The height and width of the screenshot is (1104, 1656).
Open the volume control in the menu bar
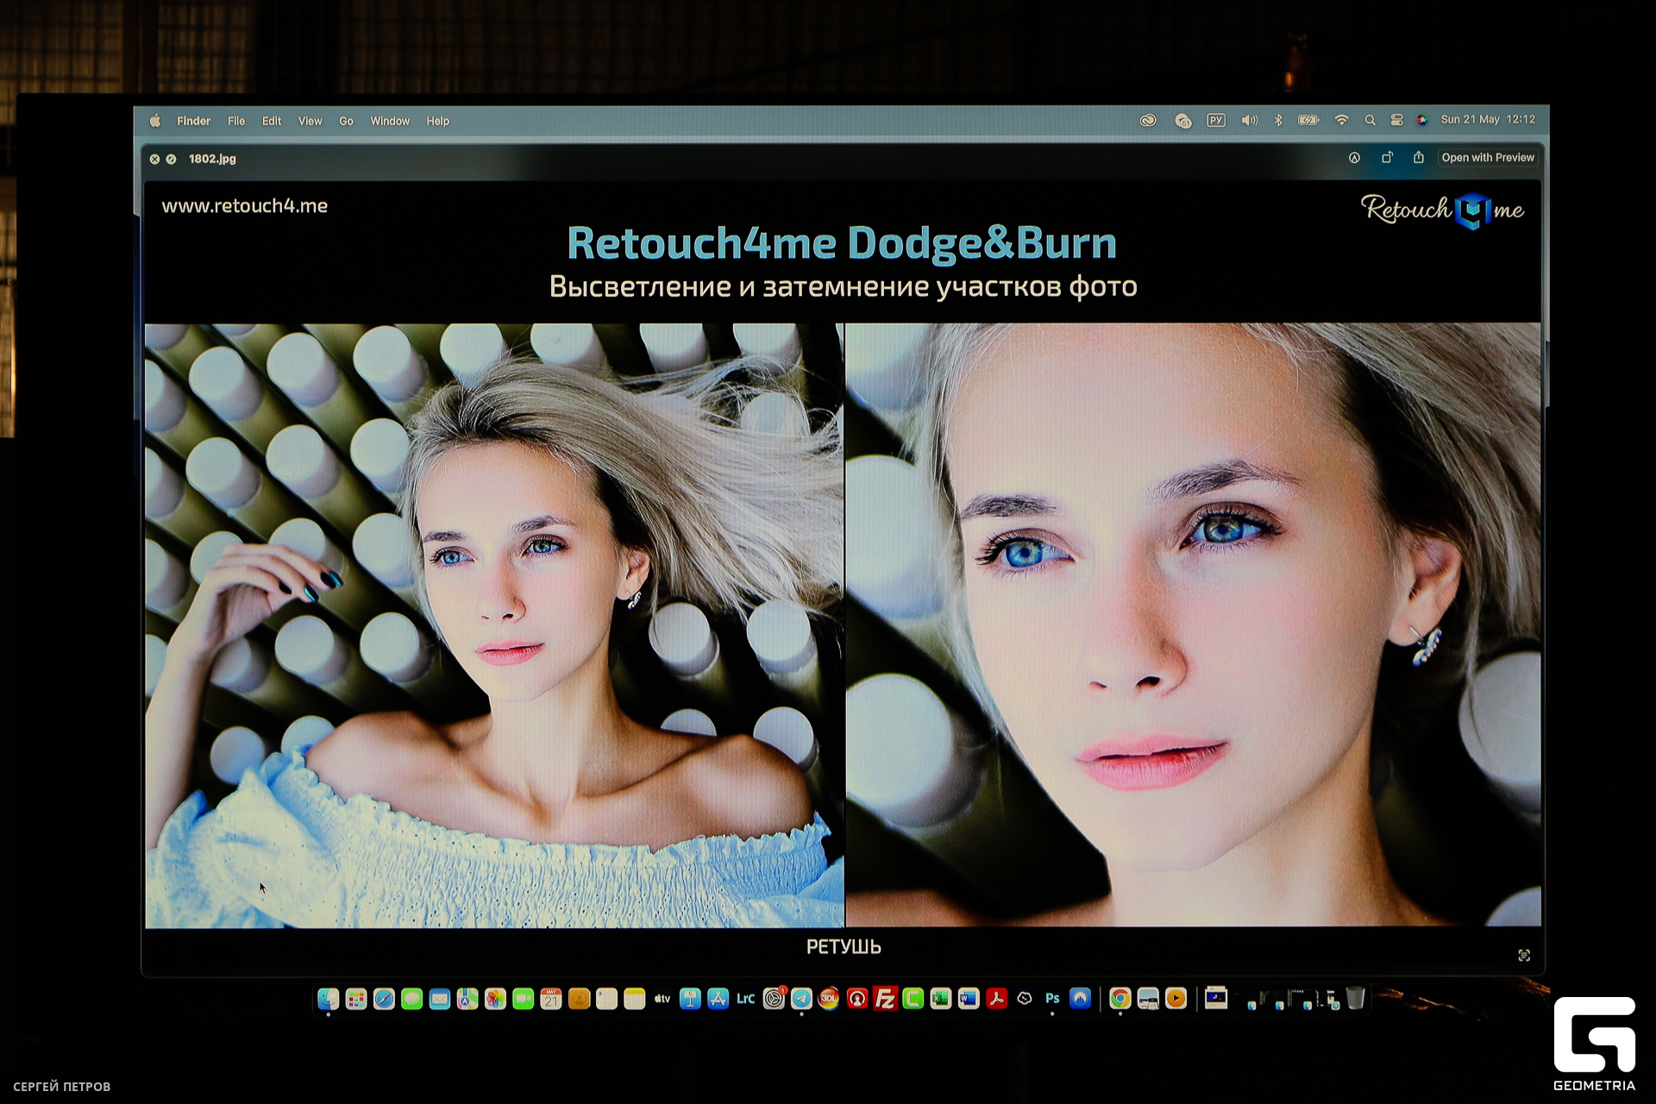click(1249, 121)
